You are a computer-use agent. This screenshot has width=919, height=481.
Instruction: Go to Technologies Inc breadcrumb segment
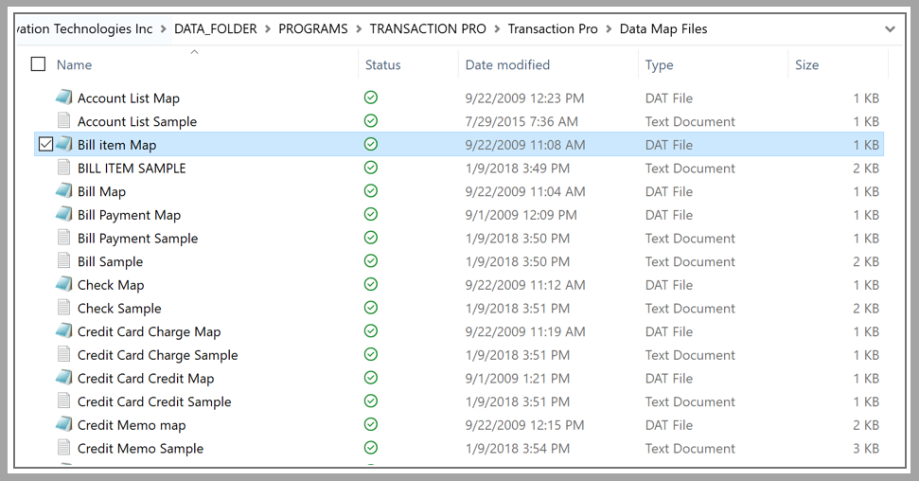click(x=85, y=28)
